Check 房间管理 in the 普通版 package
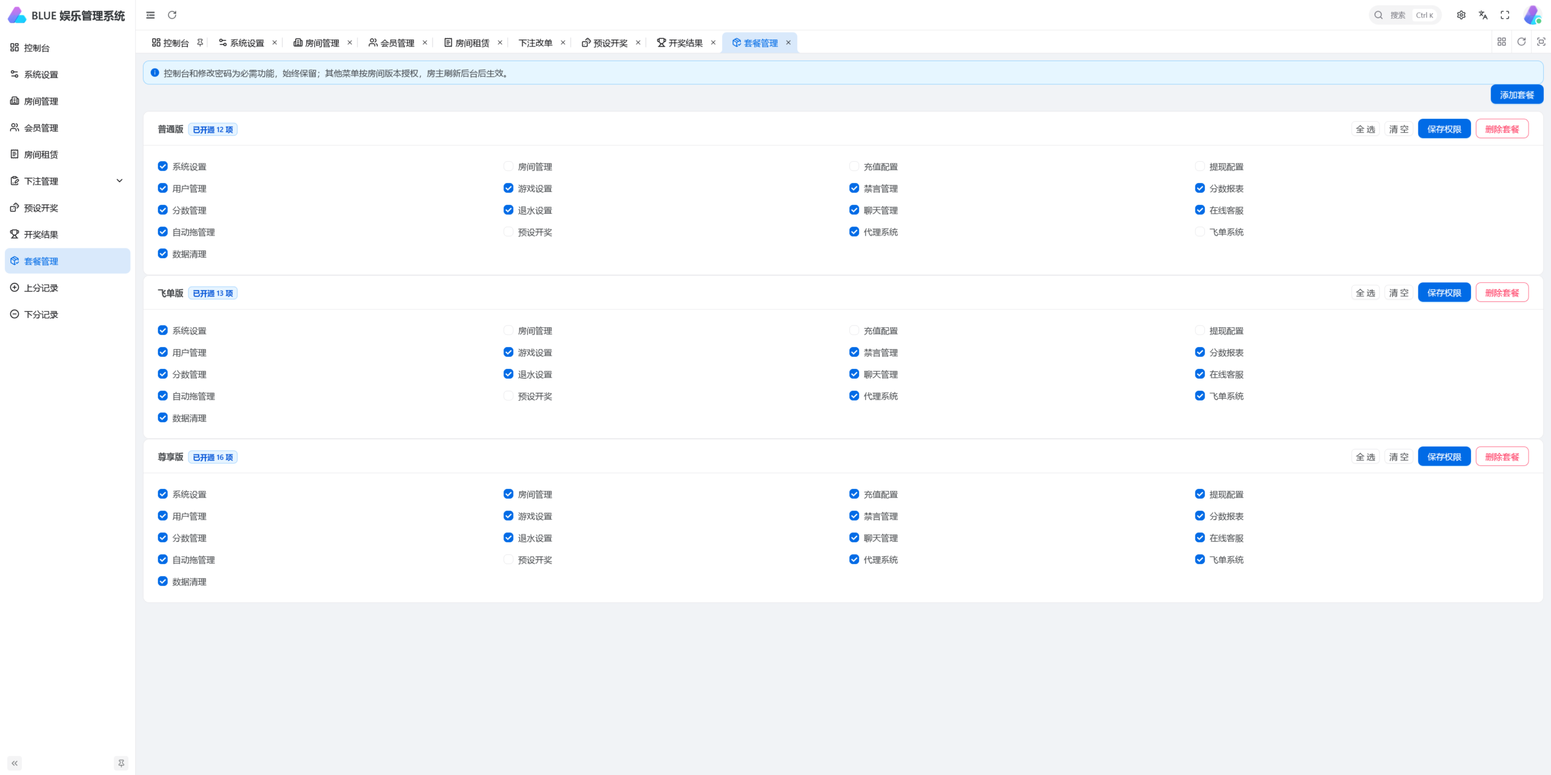Image resolution: width=1551 pixels, height=775 pixels. (508, 167)
